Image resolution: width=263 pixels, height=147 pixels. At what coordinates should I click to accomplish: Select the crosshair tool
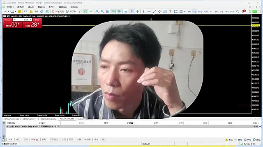[x=138, y=11]
